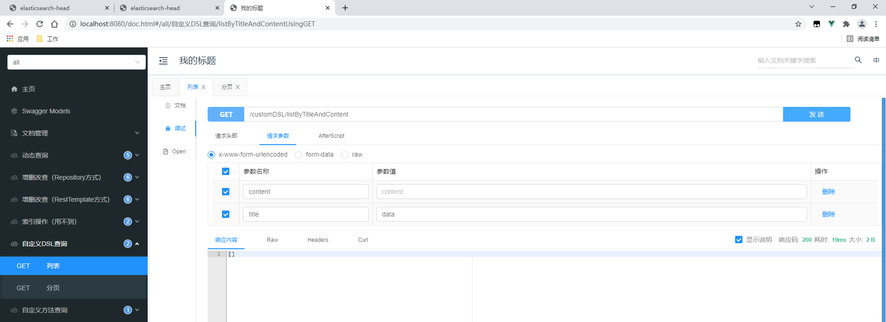
Task: Delete the content parameter row
Action: tap(829, 192)
